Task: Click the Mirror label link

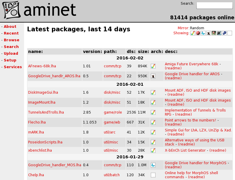Action: pos(183,28)
